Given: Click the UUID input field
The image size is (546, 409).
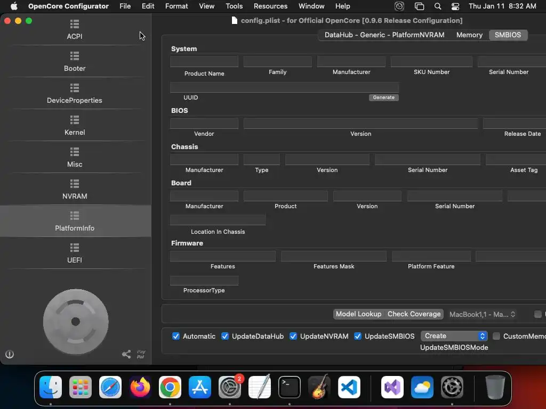Looking at the screenshot, I should pos(285,87).
